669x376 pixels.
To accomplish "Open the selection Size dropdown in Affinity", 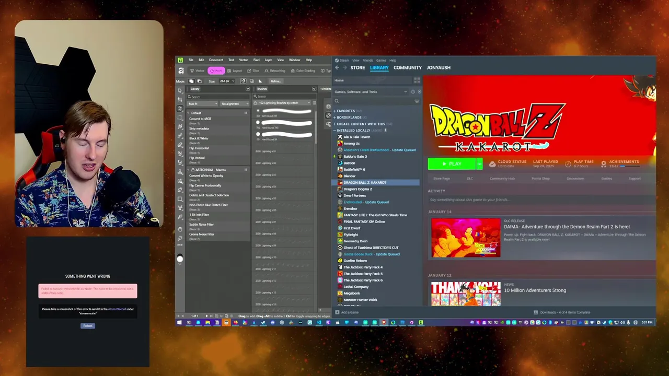I will click(x=227, y=81).
